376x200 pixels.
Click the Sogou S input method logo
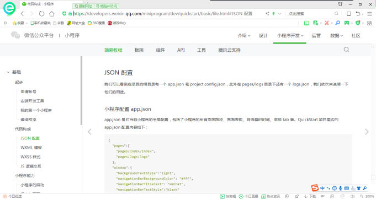[x=315, y=188]
